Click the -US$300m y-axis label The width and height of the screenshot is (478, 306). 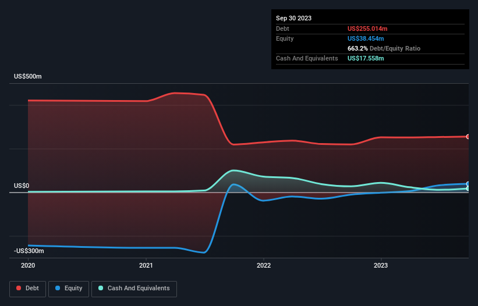coord(29,251)
